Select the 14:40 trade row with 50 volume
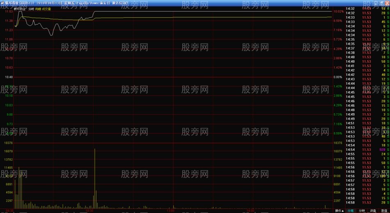Image resolution: width=390 pixels, height=213 pixels. [x=367, y=62]
